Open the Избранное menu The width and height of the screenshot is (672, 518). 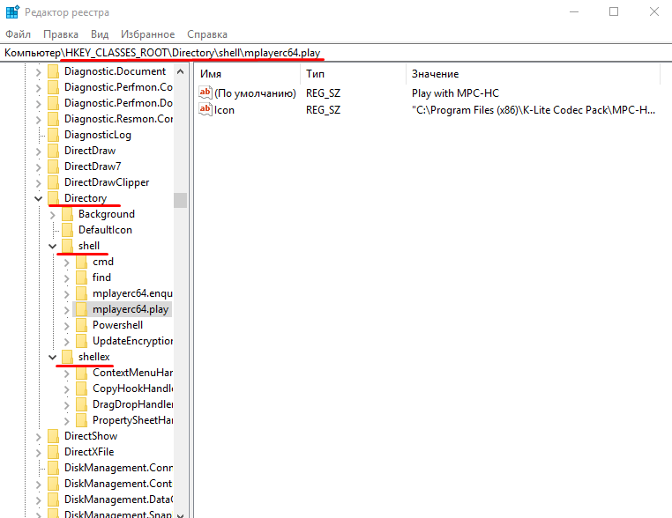pos(147,34)
